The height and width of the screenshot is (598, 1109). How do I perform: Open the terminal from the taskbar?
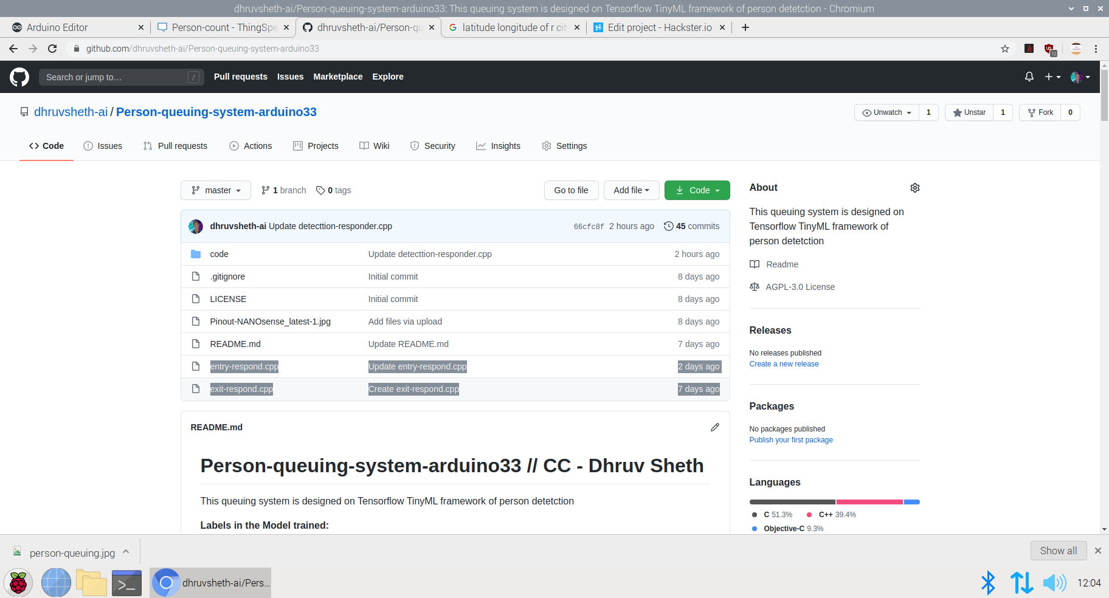[x=126, y=583]
